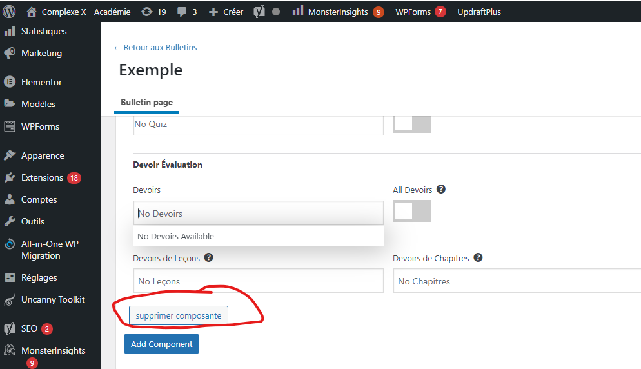The width and height of the screenshot is (641, 369).
Task: Click the help icon beside Devoirs de Chapitres
Action: pyautogui.click(x=478, y=258)
